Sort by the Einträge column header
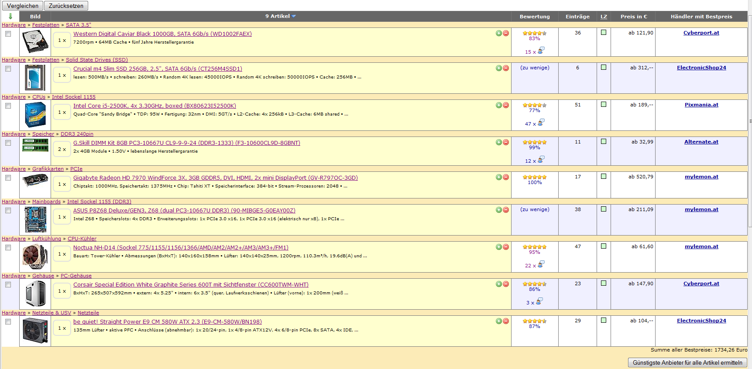 (x=577, y=17)
